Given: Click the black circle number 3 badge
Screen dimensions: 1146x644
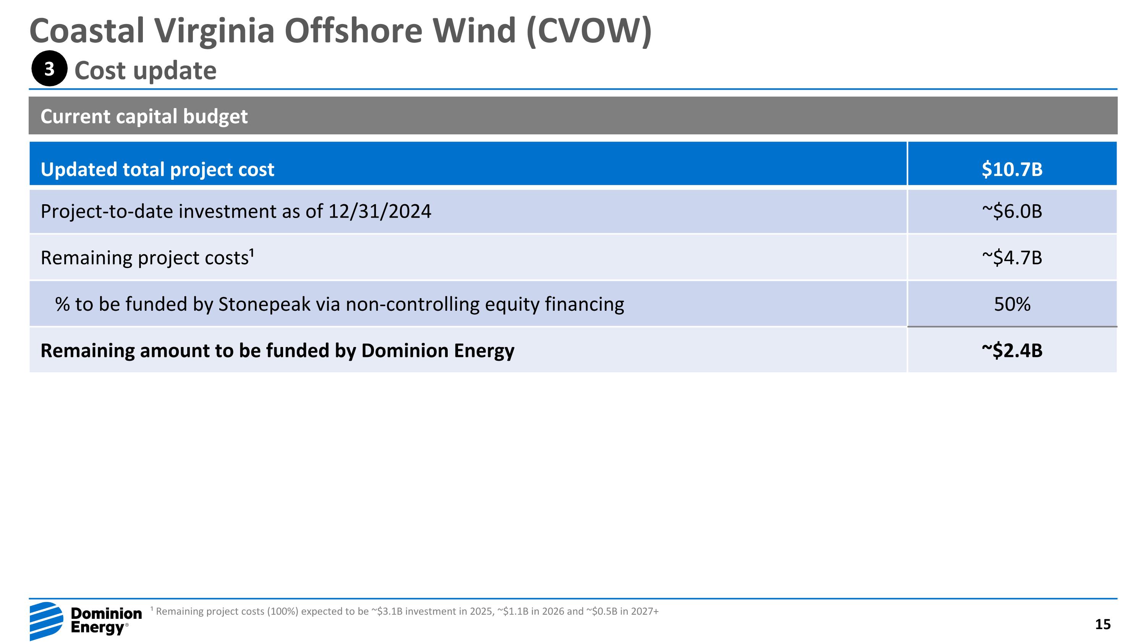Looking at the screenshot, I should tap(49, 69).
